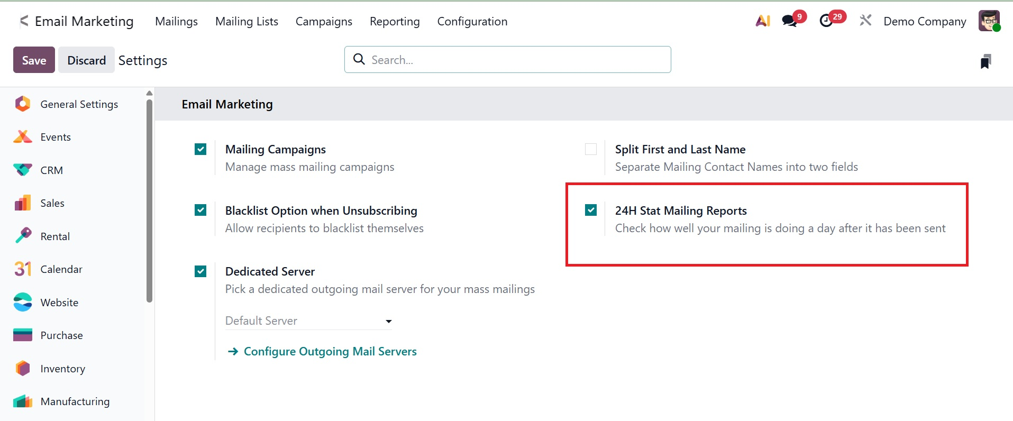Open the activities clock icon
The width and height of the screenshot is (1013, 421).
click(826, 21)
